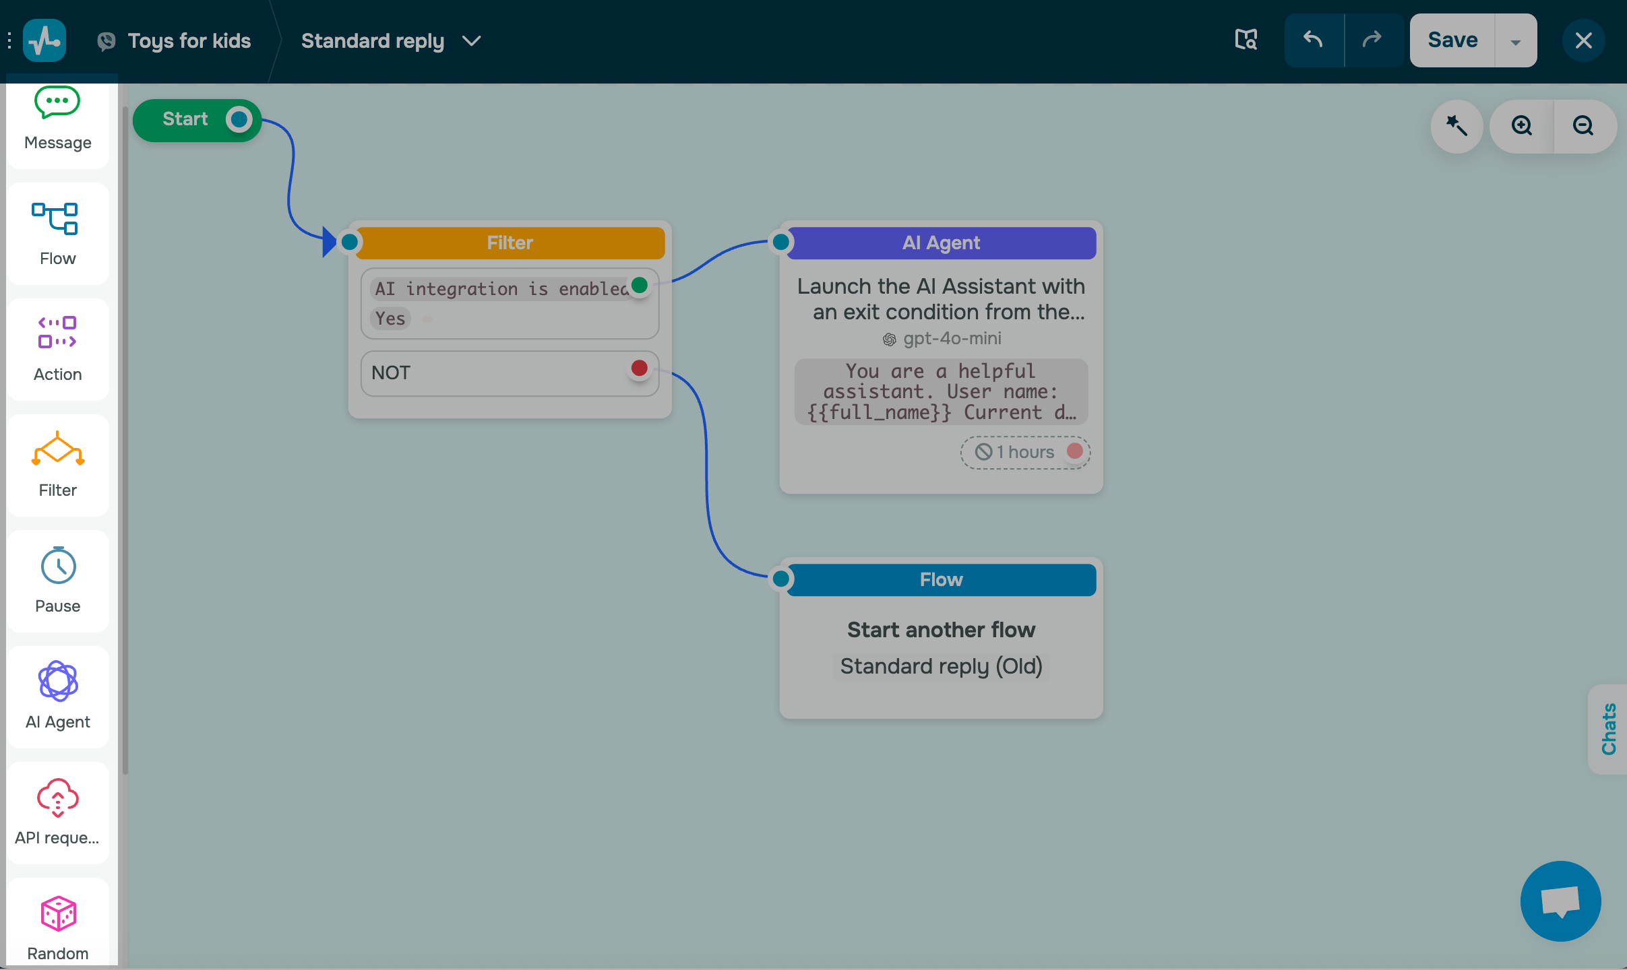Zoom in on the flow canvas
1627x970 pixels.
click(1521, 126)
